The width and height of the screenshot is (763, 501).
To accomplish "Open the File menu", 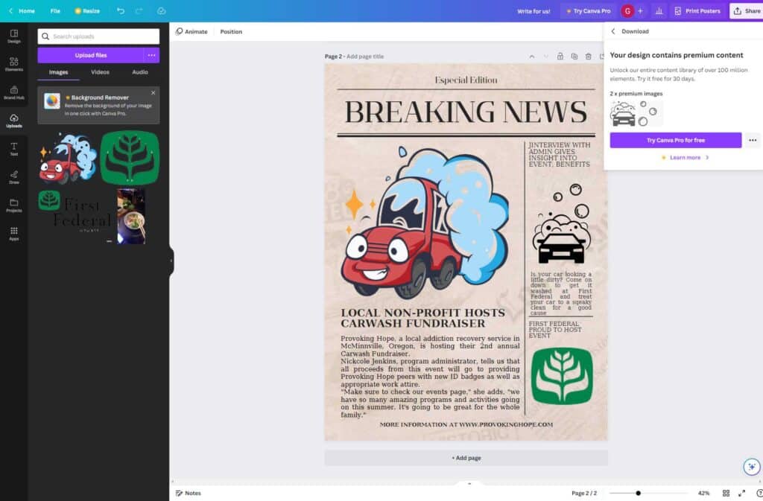I will pos(55,11).
